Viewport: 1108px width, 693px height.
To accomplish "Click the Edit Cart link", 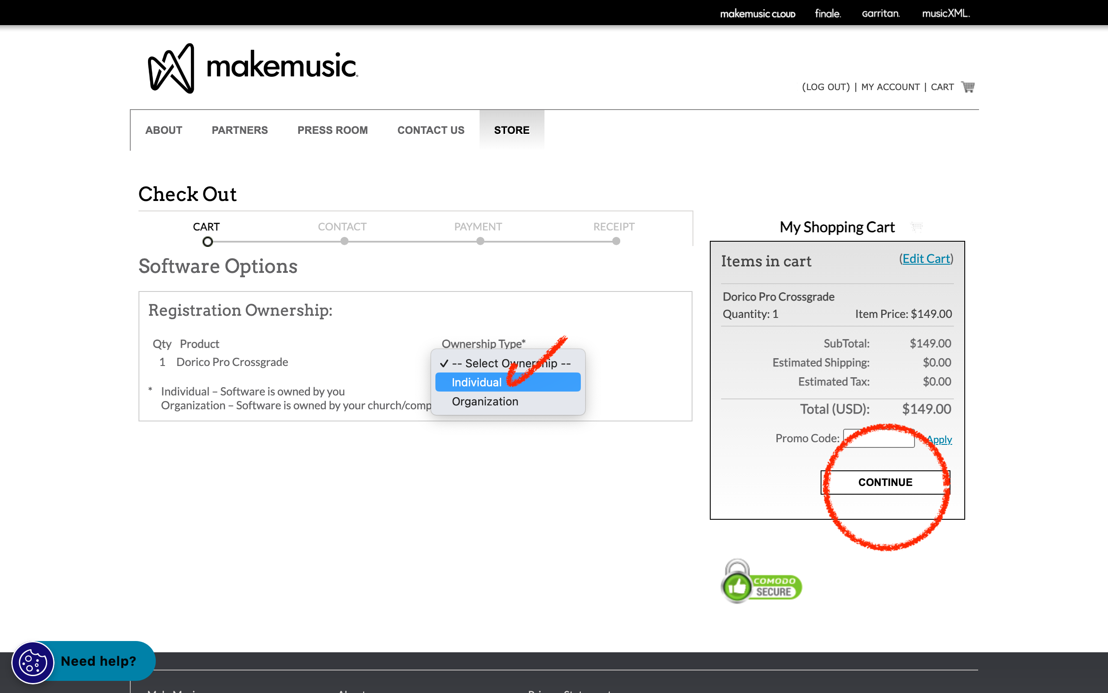I will click(926, 259).
